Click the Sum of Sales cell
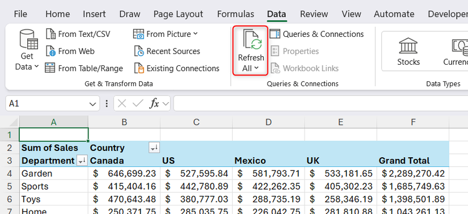The width and height of the screenshot is (468, 214). pyautogui.click(x=54, y=148)
